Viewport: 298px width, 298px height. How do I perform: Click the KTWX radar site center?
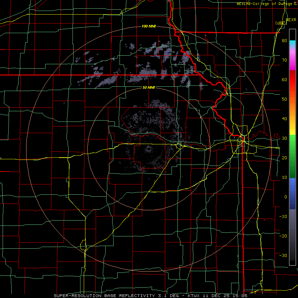click(149, 149)
